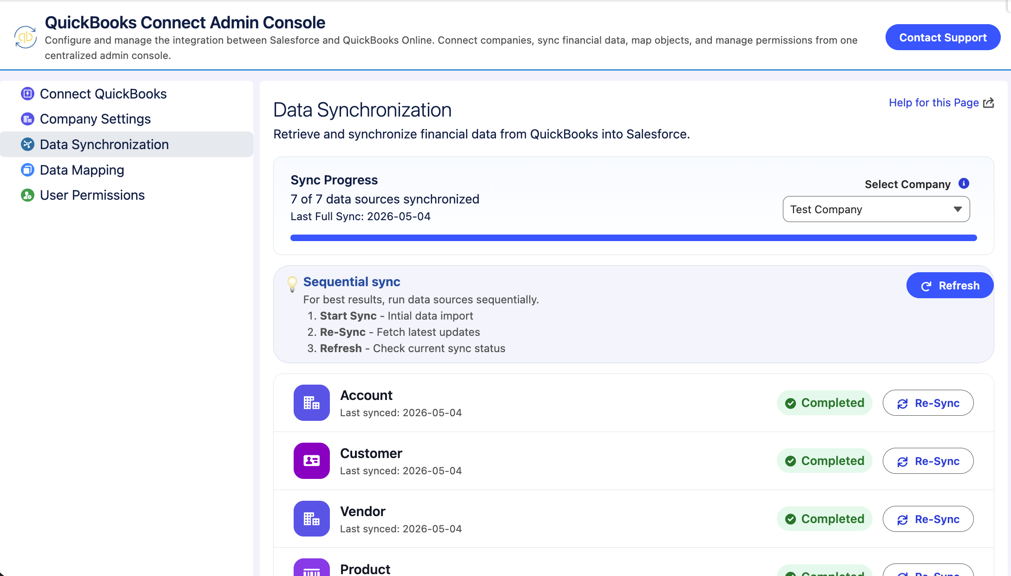Click the Account row building icon
This screenshot has height=576, width=1011.
(312, 403)
